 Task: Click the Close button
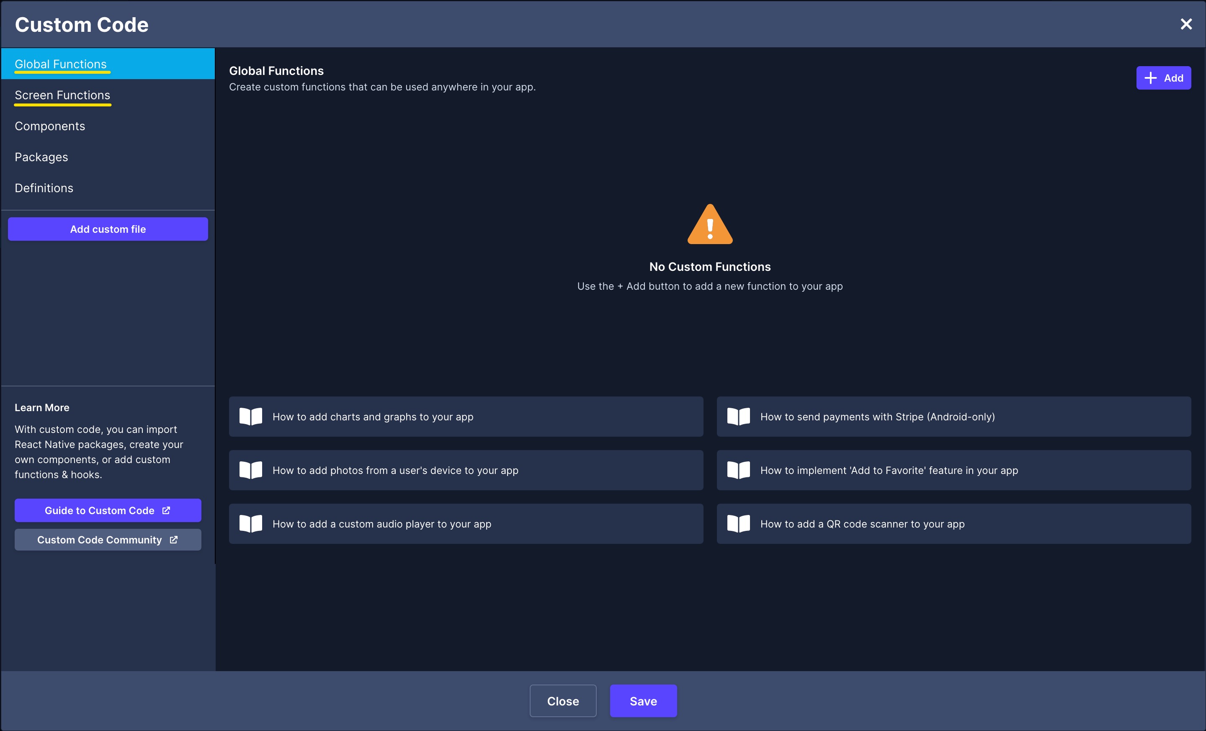[x=563, y=701]
